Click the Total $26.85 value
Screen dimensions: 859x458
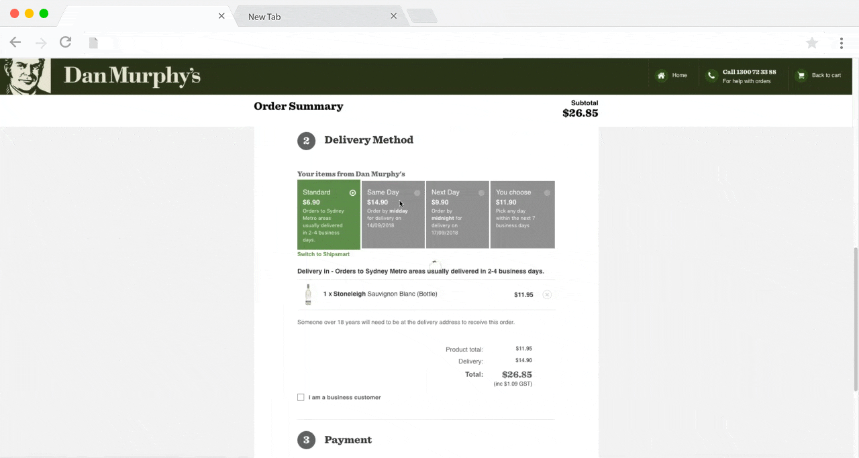pos(517,375)
